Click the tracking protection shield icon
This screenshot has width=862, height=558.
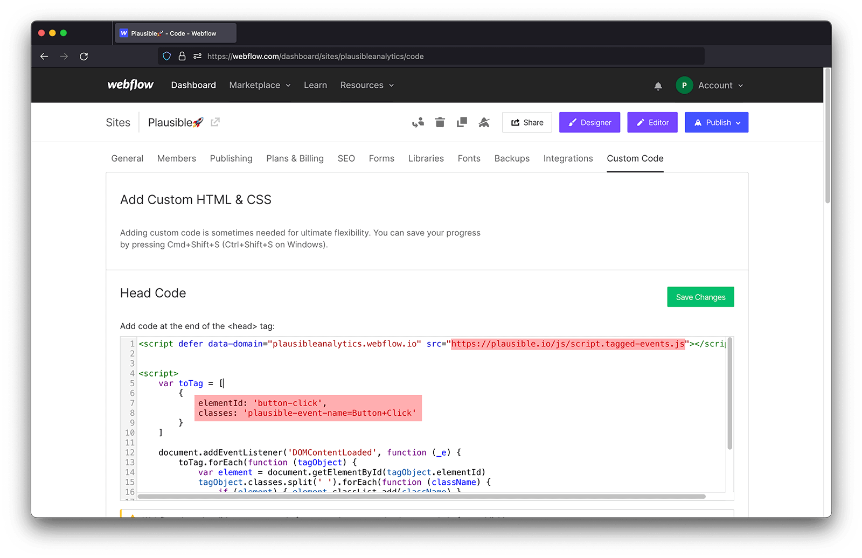coord(166,56)
